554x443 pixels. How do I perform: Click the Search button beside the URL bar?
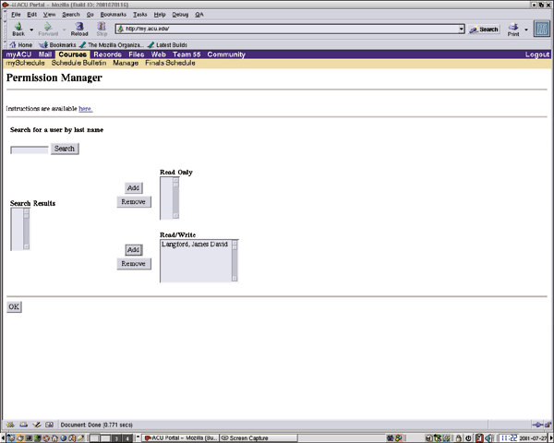coord(484,30)
